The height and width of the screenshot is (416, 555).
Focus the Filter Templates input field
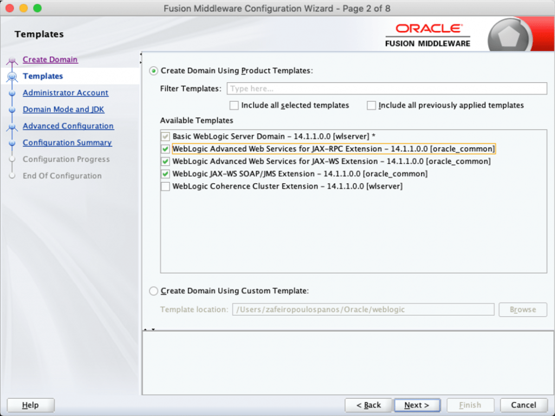tap(387, 88)
